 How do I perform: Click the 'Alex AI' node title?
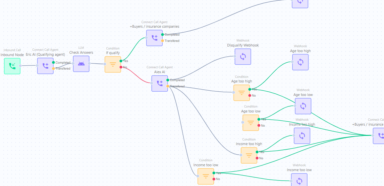coord(160,72)
